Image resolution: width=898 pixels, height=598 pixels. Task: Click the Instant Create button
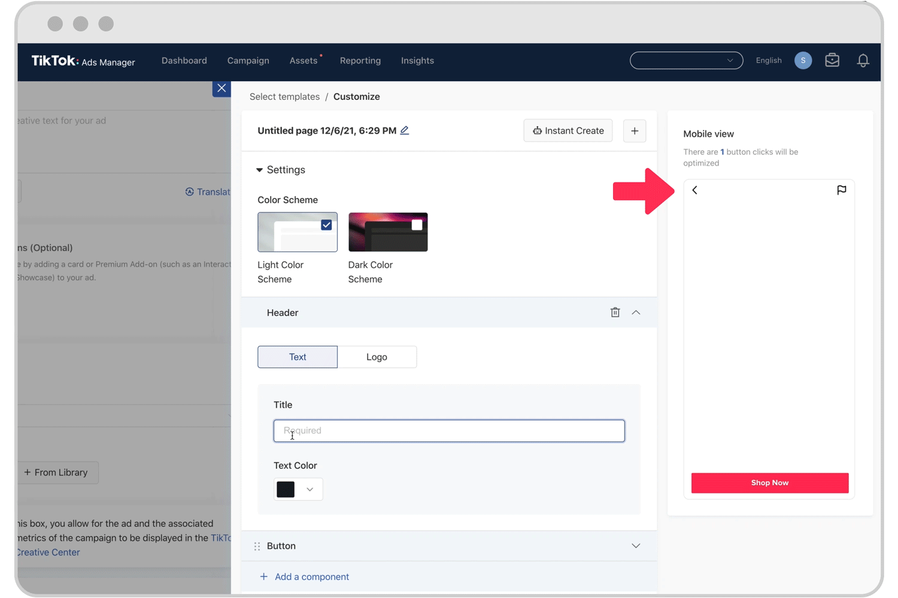(568, 130)
